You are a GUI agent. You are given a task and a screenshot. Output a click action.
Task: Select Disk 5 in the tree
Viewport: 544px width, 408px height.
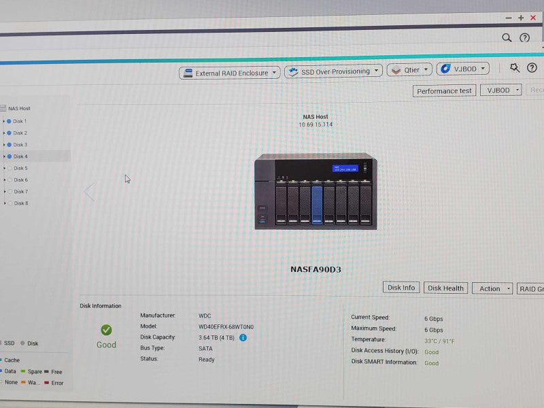point(21,168)
